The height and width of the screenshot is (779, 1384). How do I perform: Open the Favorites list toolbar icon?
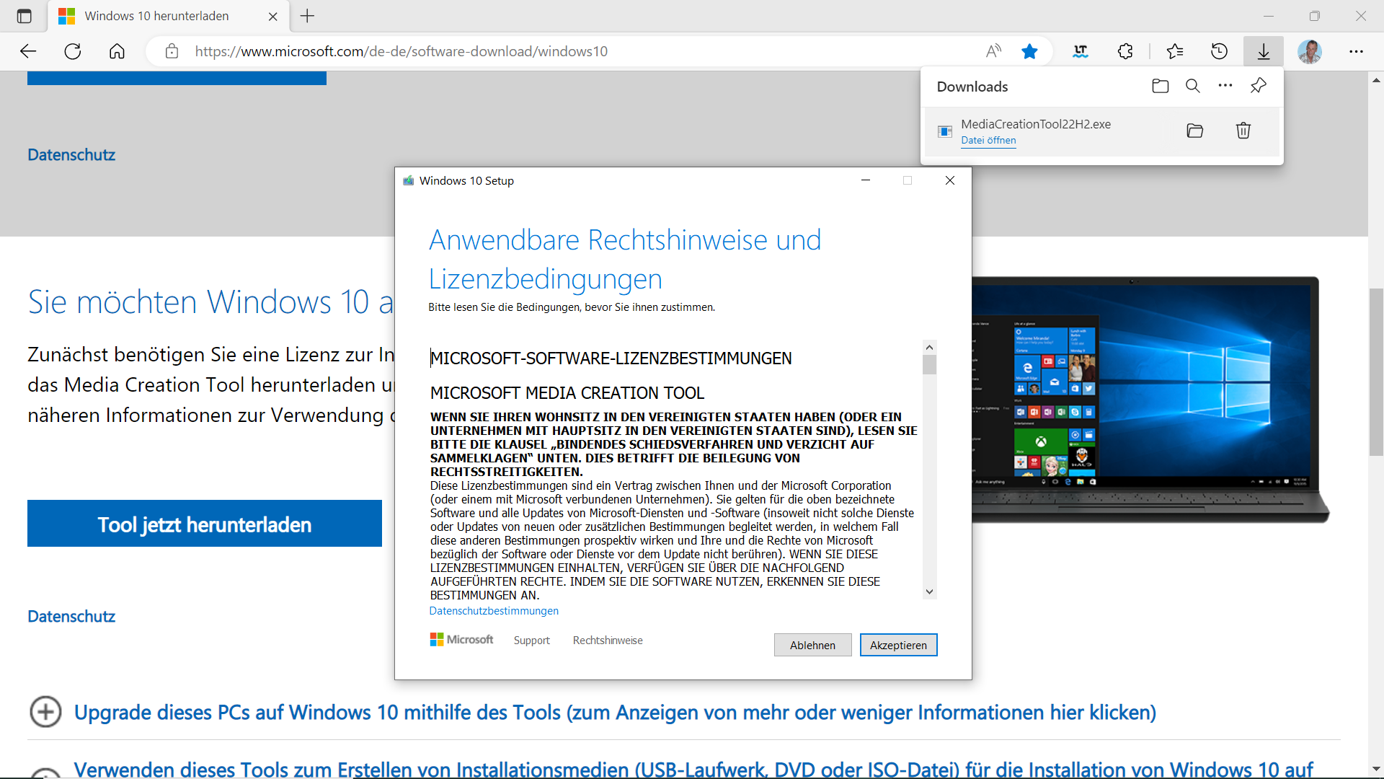coord(1175,51)
